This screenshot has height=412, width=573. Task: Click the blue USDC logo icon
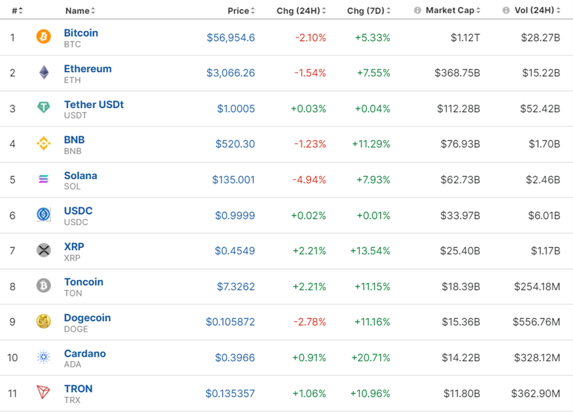click(x=43, y=214)
